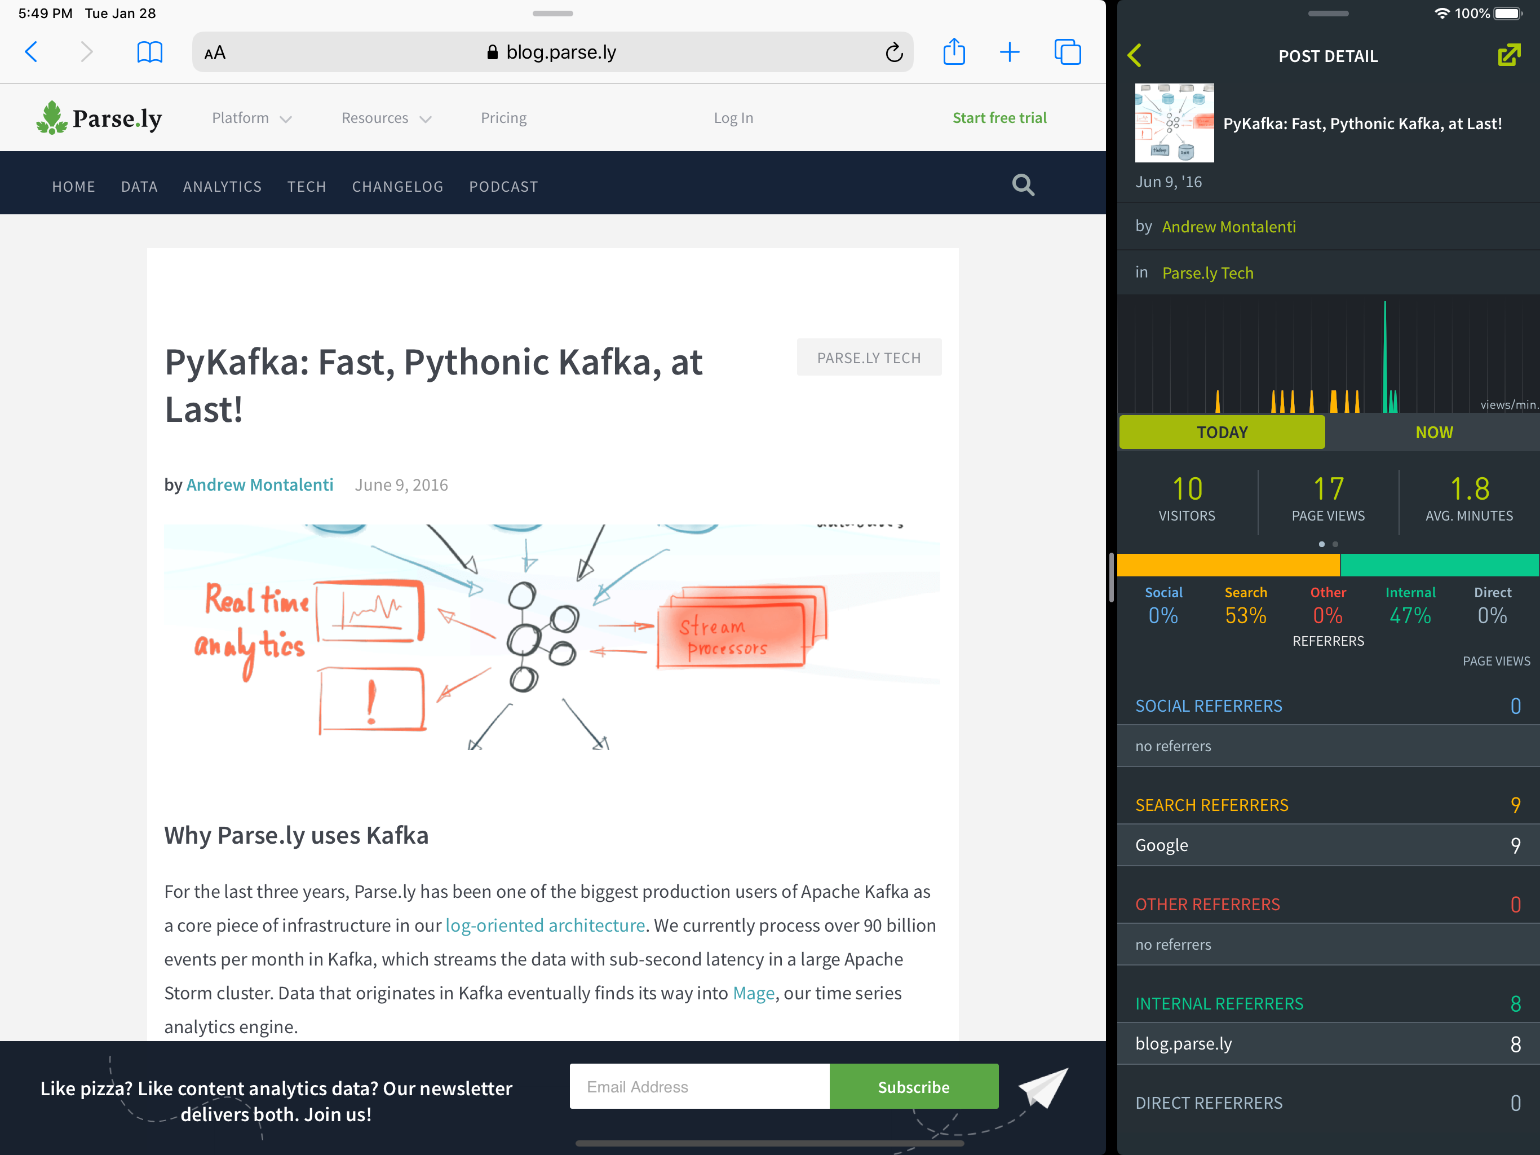The image size is (1540, 1155).
Task: Click the article hero illustration
Action: 552,637
